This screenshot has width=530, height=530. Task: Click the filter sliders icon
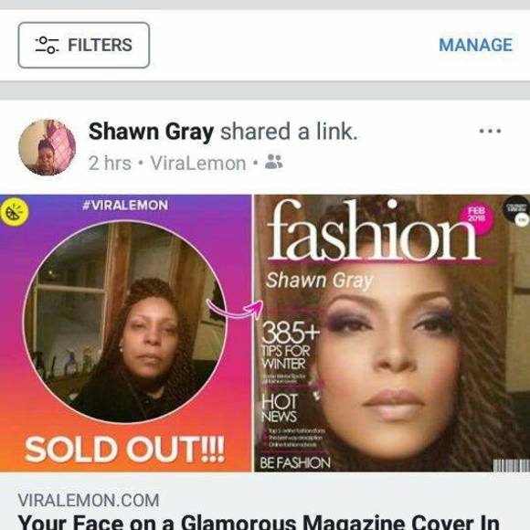coord(47,45)
